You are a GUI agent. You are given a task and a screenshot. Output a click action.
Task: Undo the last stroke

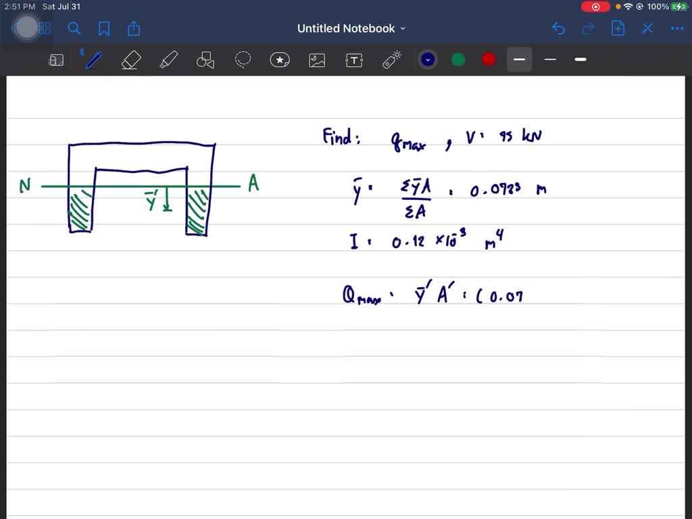tap(558, 28)
